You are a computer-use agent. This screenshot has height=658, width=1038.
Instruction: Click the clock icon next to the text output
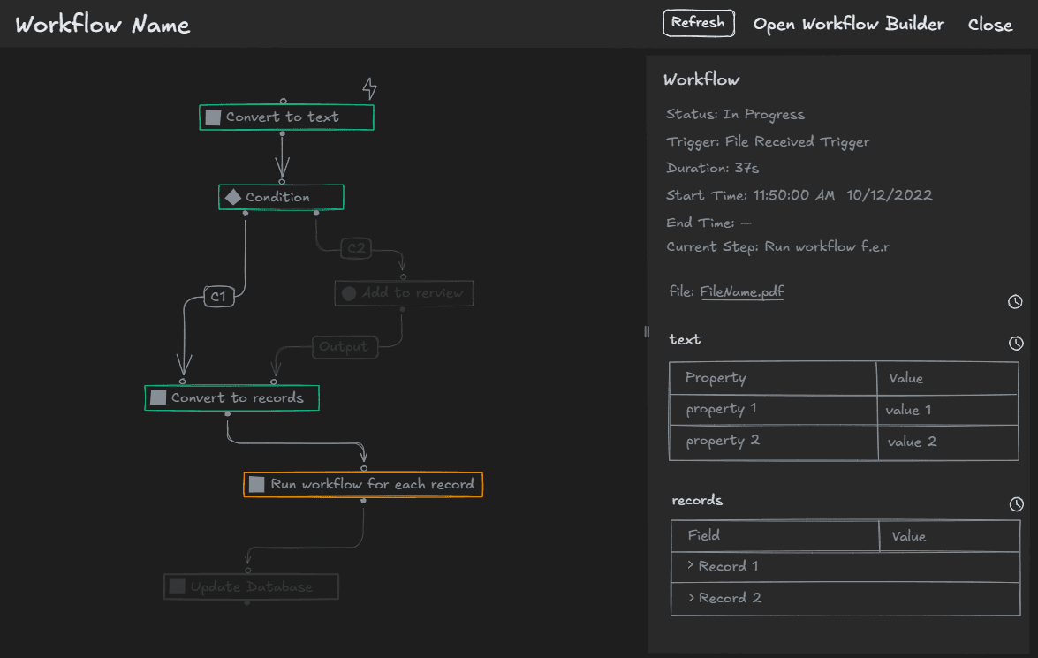1014,343
